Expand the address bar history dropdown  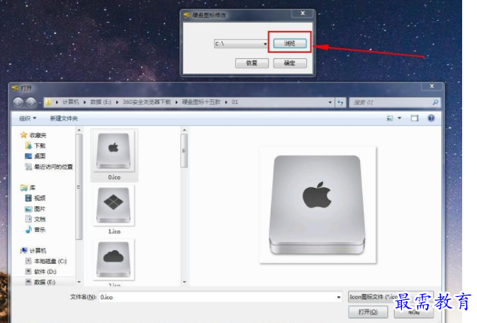tap(330, 103)
